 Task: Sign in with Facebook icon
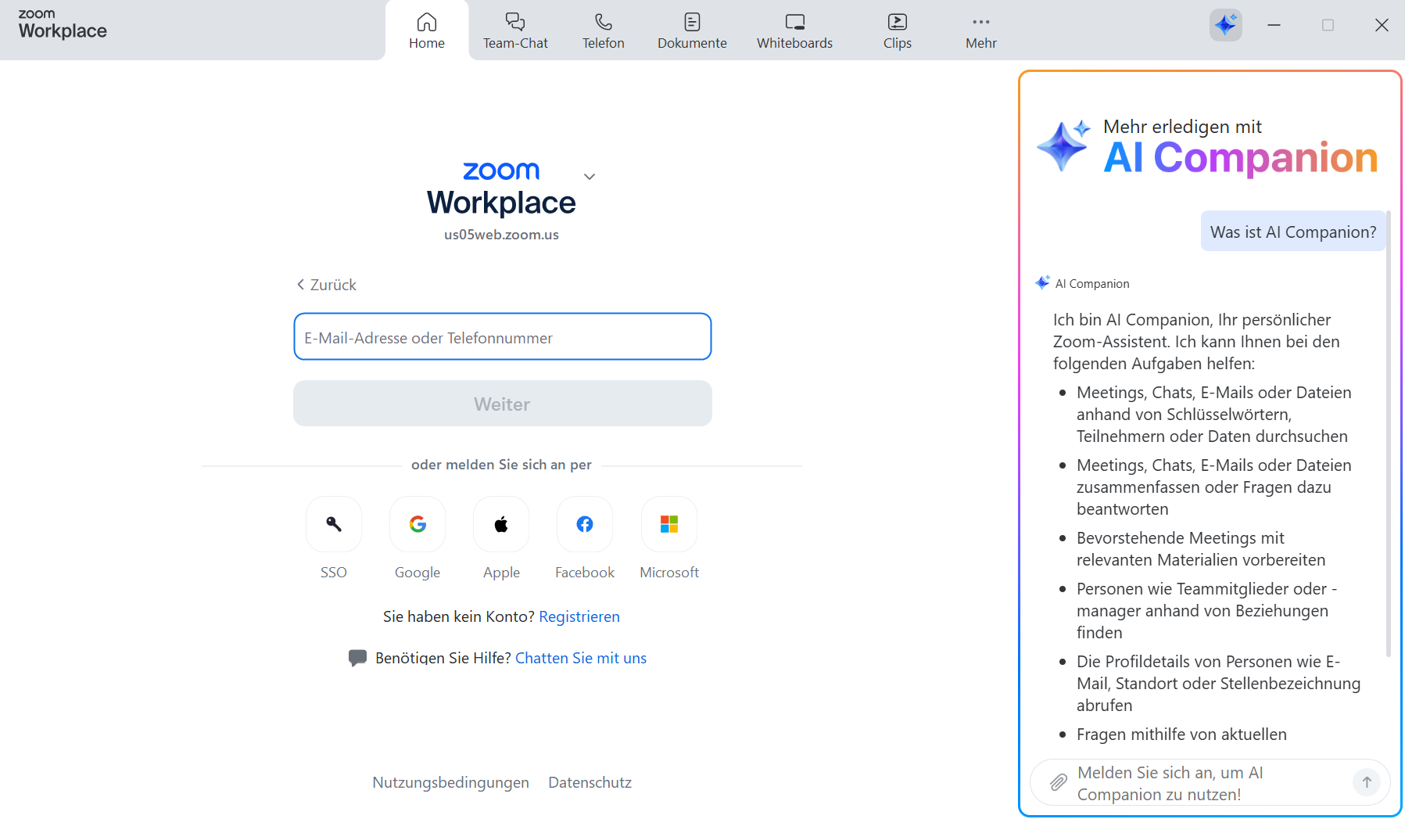coord(585,524)
